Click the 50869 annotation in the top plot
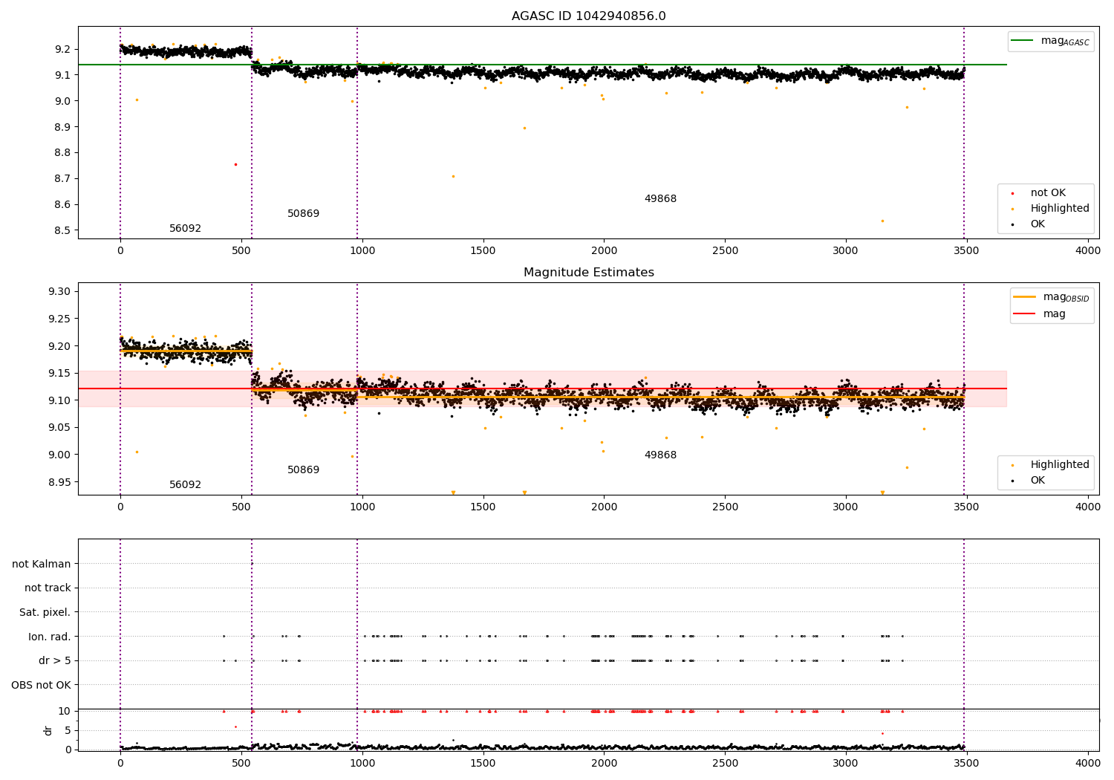The image size is (1114, 780). tap(303, 214)
